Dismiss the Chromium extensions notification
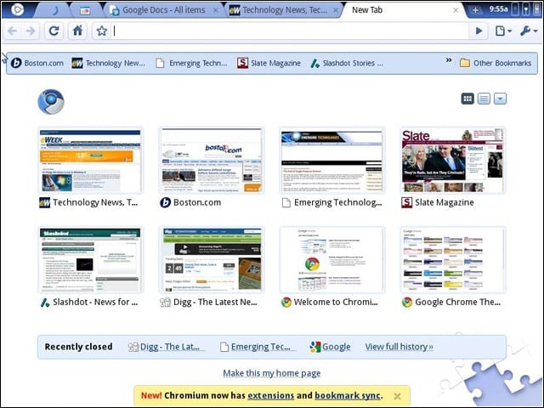The height and width of the screenshot is (408, 544). (x=398, y=396)
